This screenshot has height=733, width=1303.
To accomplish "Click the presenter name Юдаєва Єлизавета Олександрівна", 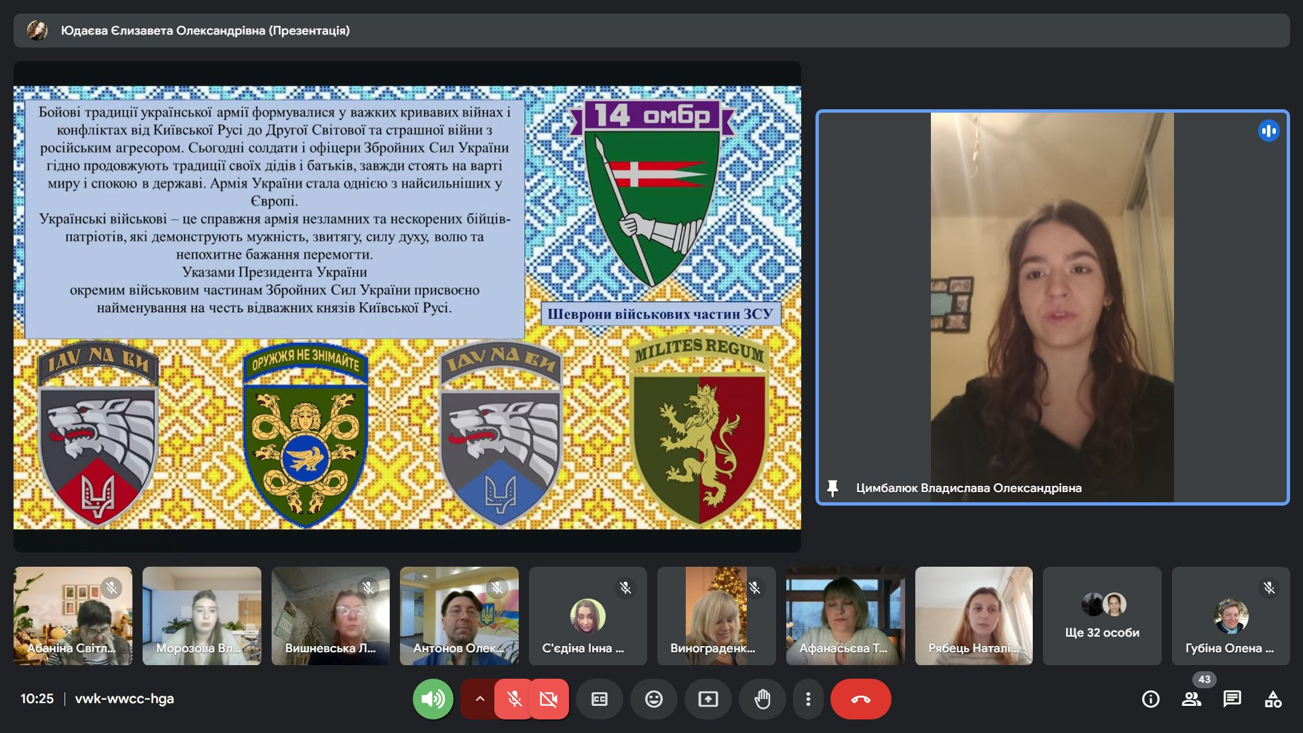I will [x=205, y=31].
